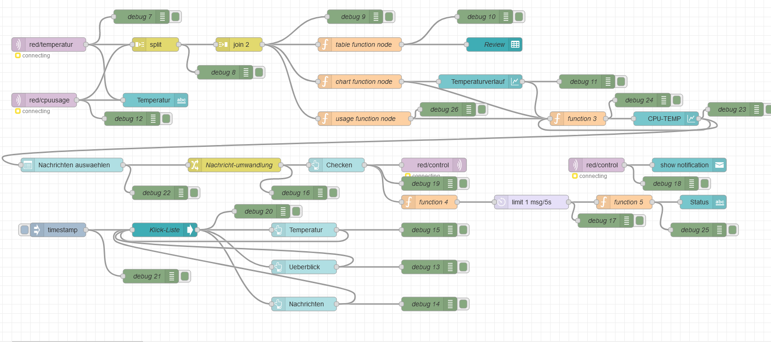The width and height of the screenshot is (771, 342).
Task: Select the split node
Action: coord(155,44)
